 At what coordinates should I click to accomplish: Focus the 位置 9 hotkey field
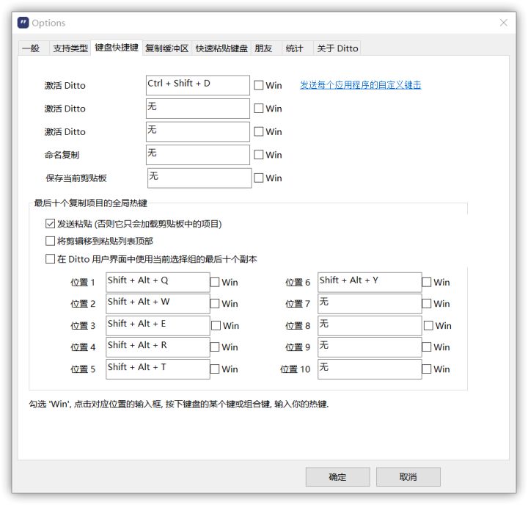(370, 347)
